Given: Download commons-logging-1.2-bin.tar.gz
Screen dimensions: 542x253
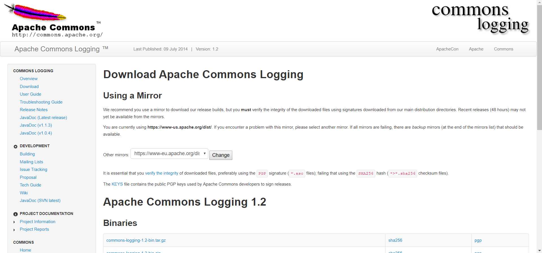Looking at the screenshot, I should point(136,240).
